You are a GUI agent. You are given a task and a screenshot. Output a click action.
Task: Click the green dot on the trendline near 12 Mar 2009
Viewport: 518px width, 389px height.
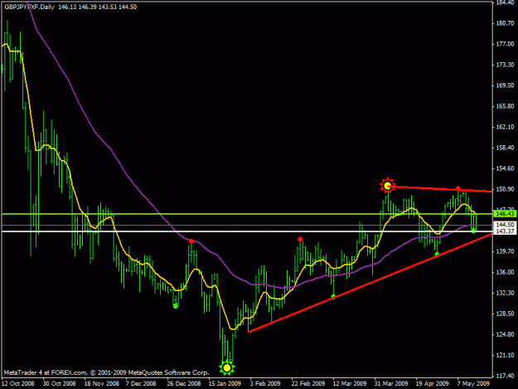[333, 296]
